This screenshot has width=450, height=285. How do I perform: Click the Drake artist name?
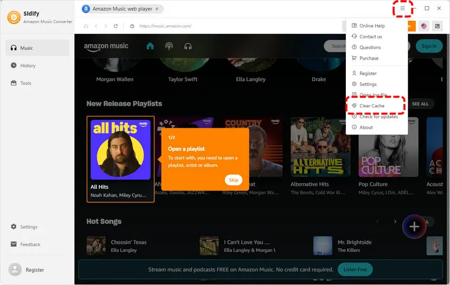(x=319, y=79)
